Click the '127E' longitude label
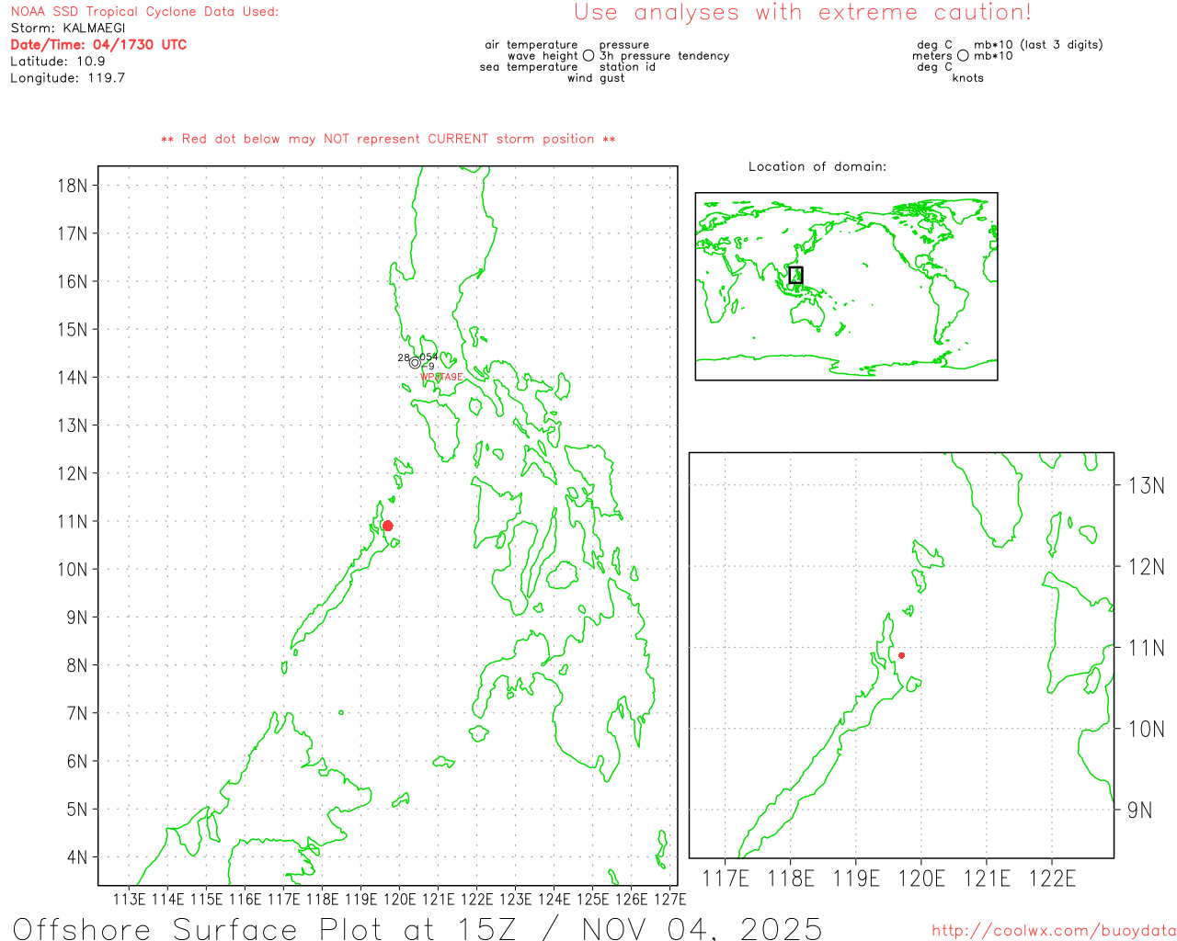Screen dimensions: 1177x941 pos(669,899)
